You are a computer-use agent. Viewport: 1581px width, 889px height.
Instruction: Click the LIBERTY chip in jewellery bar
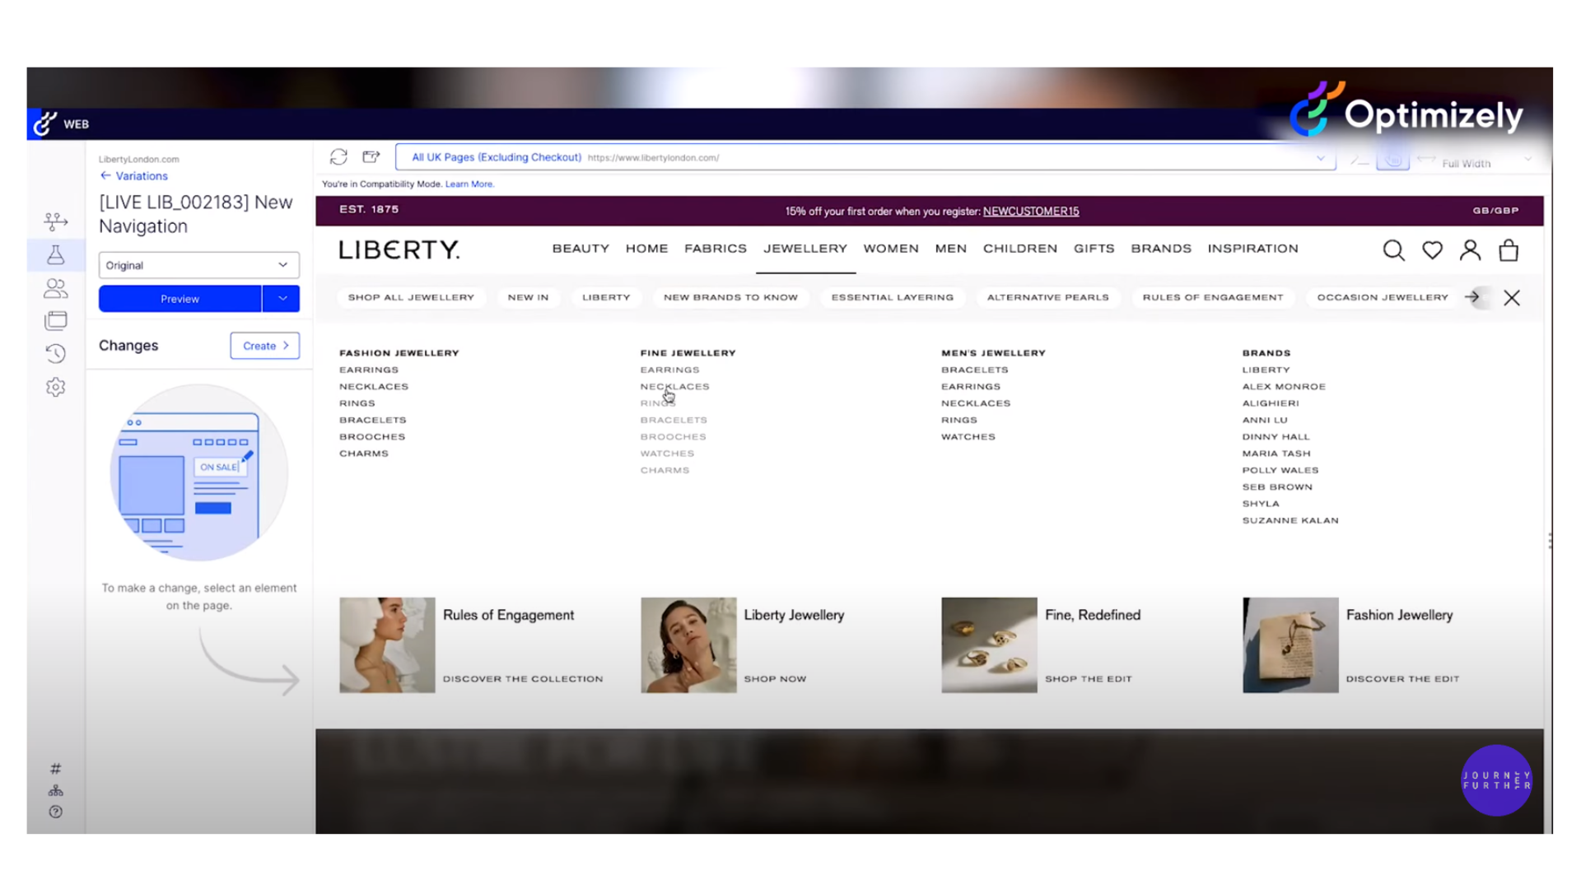[606, 297]
